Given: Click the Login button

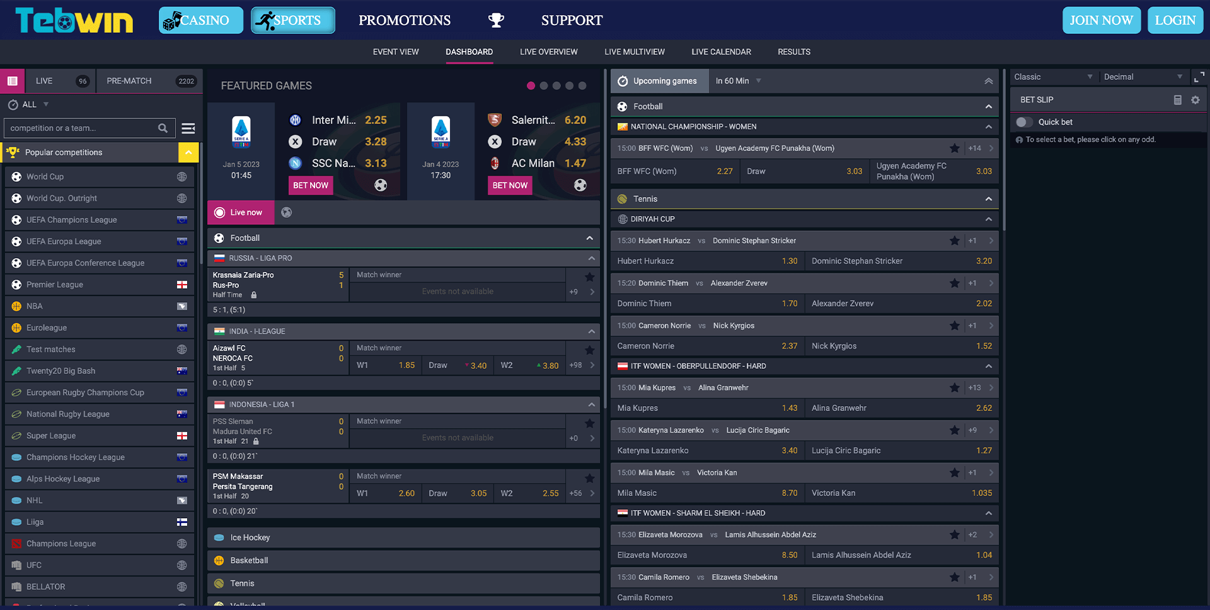Looking at the screenshot, I should (x=1175, y=20).
